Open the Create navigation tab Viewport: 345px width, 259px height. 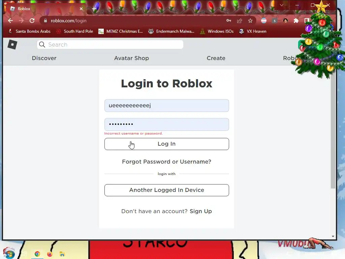[x=216, y=58]
